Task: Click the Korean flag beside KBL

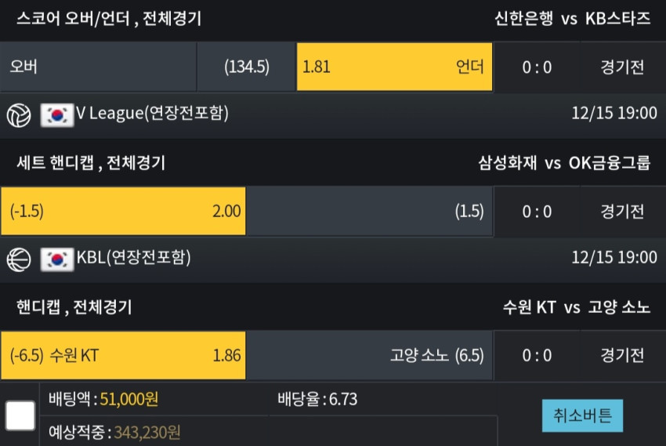Action: pyautogui.click(x=57, y=259)
